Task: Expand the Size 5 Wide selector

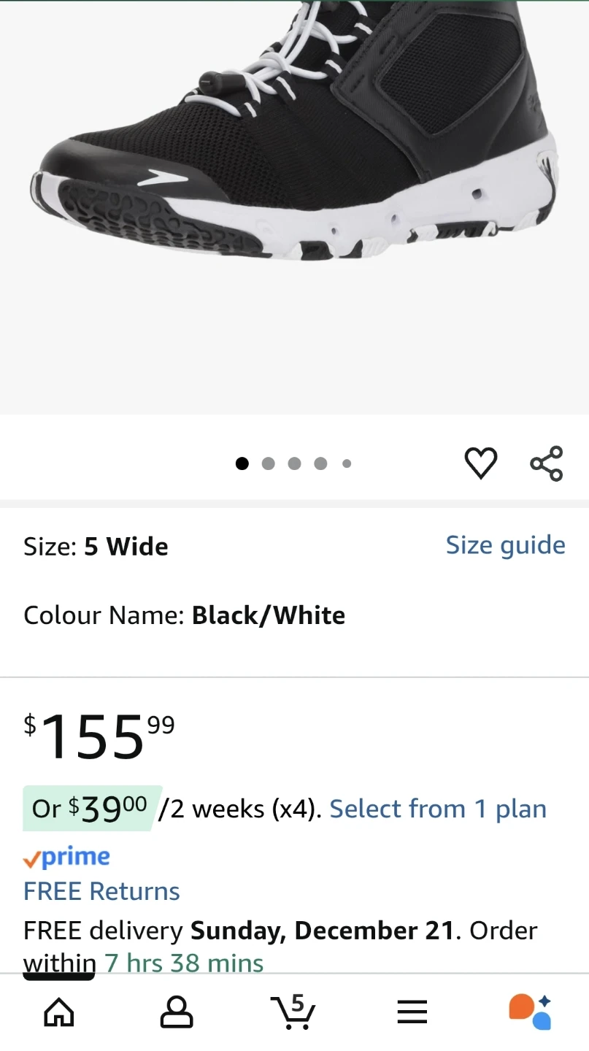Action: 96,547
